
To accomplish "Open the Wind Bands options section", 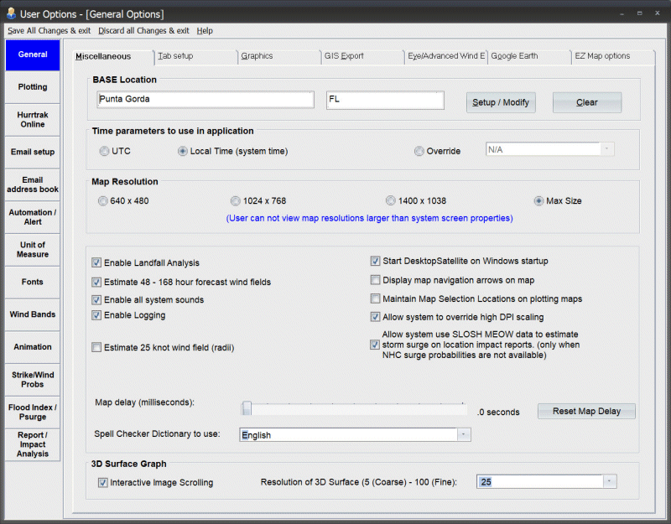I will coord(33,314).
